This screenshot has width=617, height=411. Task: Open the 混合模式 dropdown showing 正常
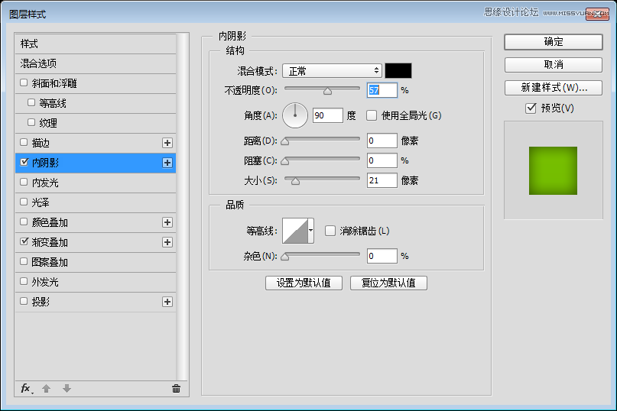332,71
